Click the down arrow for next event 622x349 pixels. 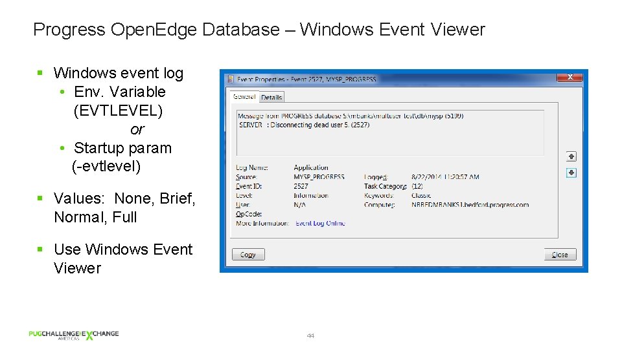[x=571, y=173]
